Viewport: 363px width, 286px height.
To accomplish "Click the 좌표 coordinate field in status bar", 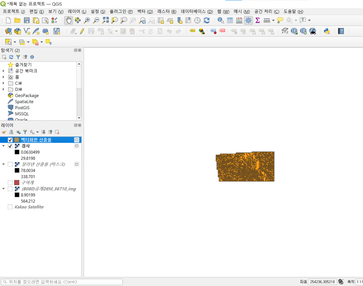I will point(322,282).
